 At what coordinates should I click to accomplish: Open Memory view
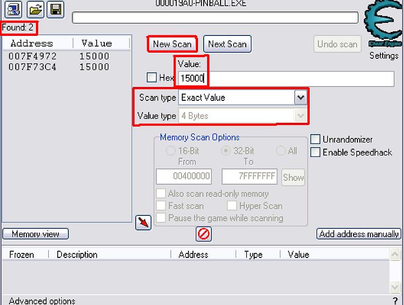(35, 234)
